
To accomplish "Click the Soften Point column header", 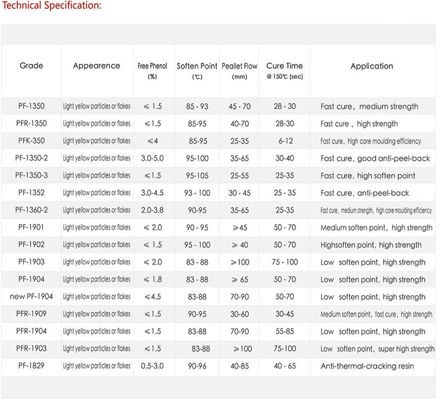I will click(x=197, y=71).
